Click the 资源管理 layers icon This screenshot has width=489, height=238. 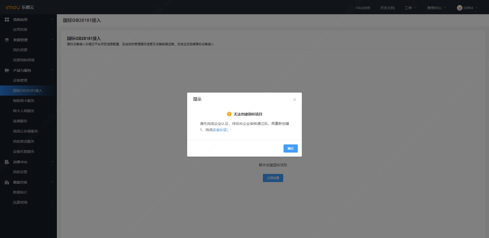[7, 40]
